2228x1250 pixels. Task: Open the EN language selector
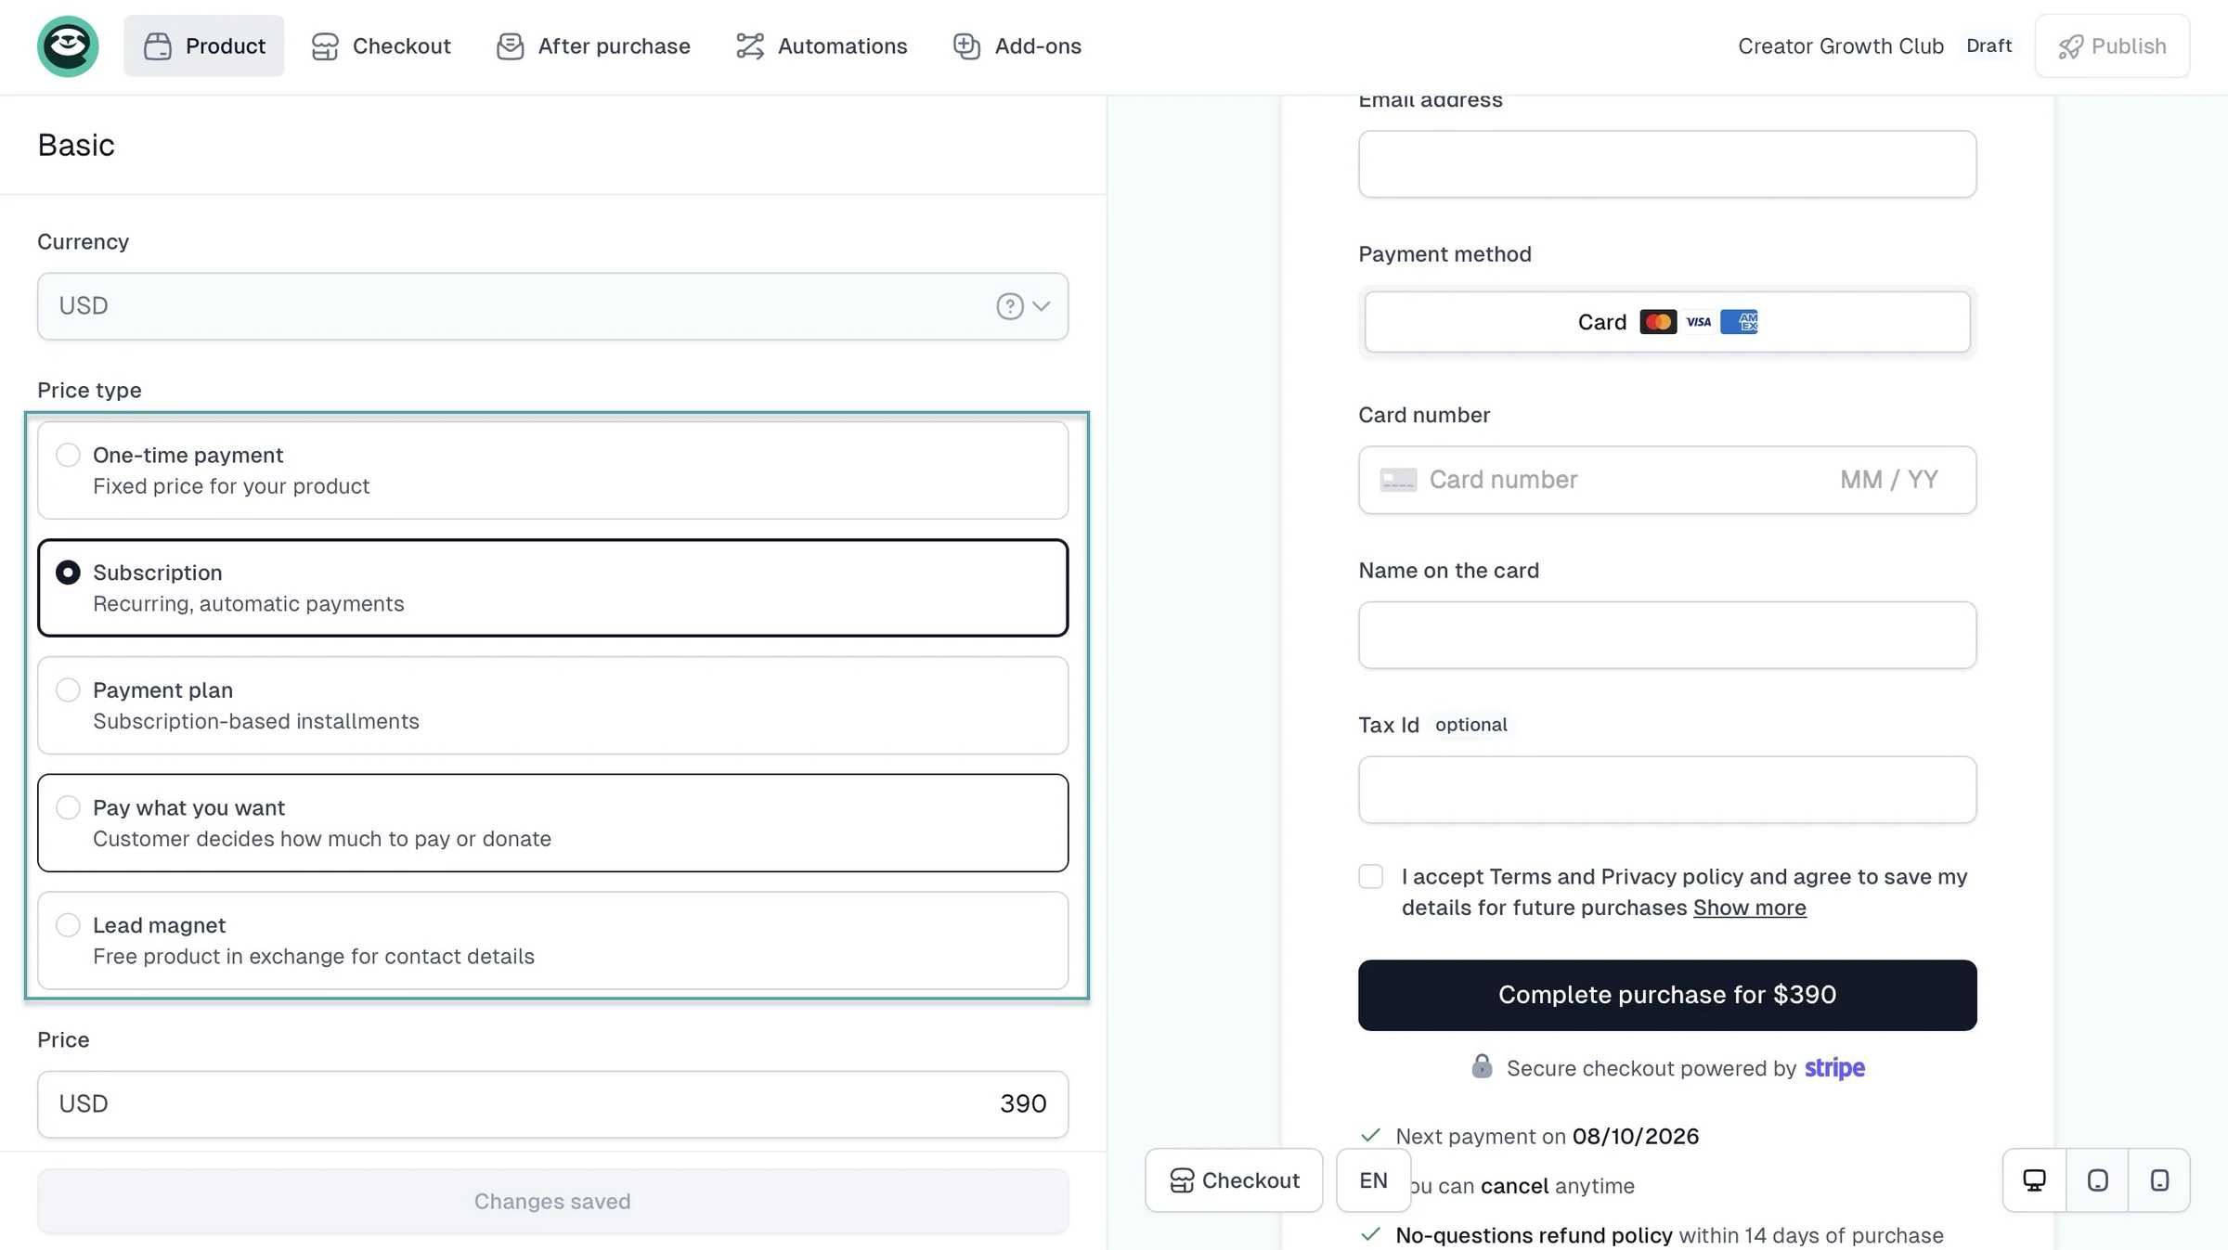click(x=1373, y=1180)
